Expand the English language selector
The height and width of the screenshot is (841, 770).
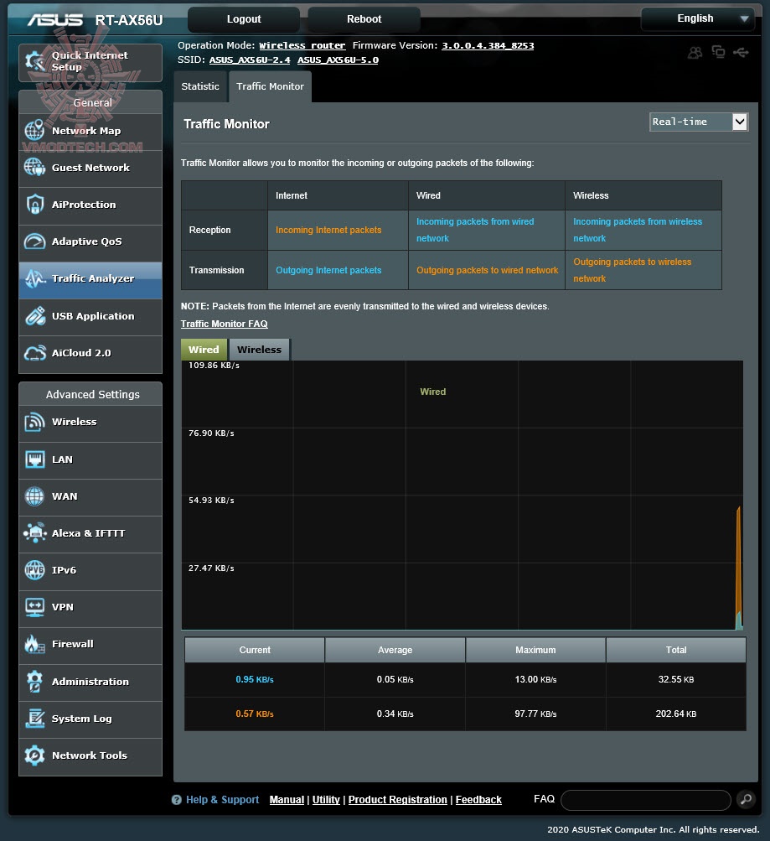point(698,18)
